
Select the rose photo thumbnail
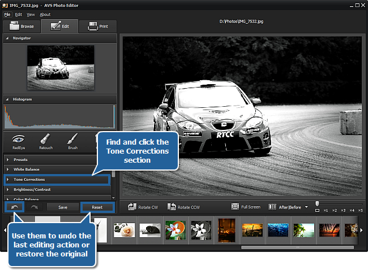pyautogui.click(x=124, y=230)
